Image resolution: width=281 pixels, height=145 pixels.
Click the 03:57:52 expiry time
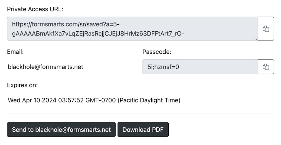(71, 100)
